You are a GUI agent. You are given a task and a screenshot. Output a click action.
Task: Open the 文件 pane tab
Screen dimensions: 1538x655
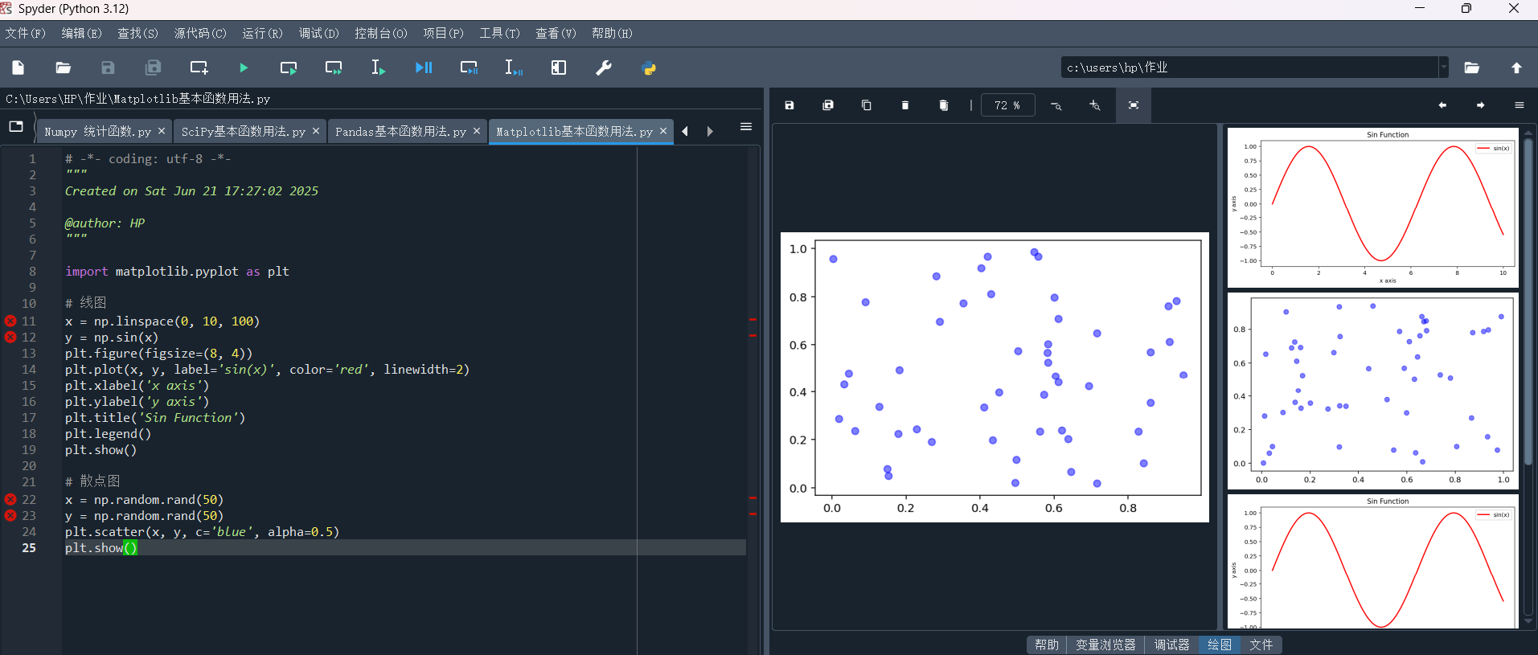(1261, 645)
